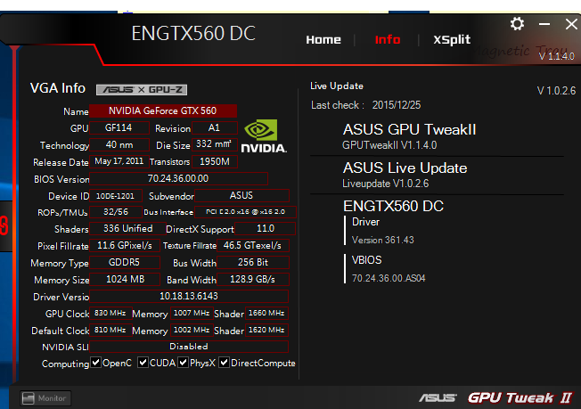
Task: Toggle the PhysX checkbox
Action: pos(183,363)
